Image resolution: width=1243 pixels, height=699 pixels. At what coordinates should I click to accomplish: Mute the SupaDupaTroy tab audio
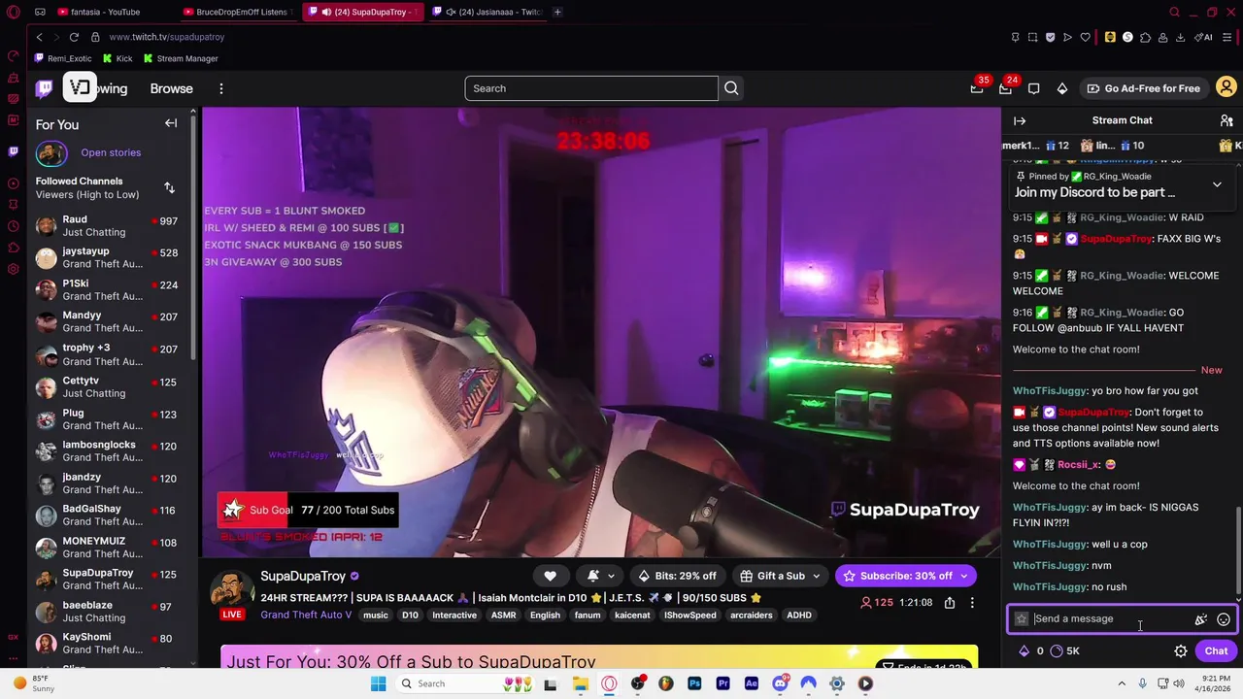[327, 12]
